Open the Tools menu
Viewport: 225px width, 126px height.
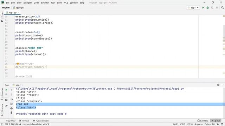pyautogui.click(x=59, y=2)
